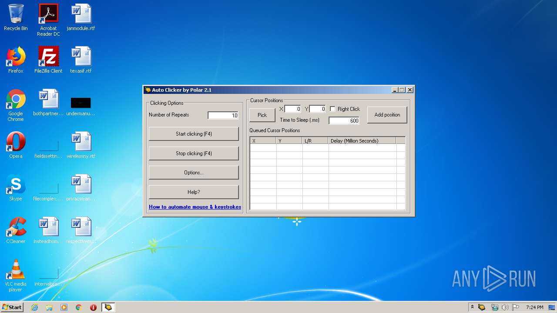
Task: Open the Recycle Bin desktop icon
Action: tap(16, 18)
